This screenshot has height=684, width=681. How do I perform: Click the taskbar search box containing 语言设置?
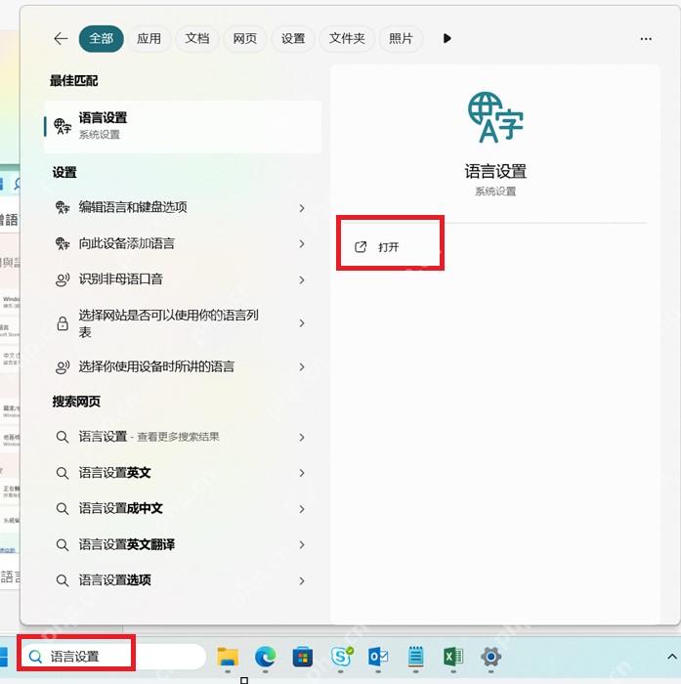[112, 657]
